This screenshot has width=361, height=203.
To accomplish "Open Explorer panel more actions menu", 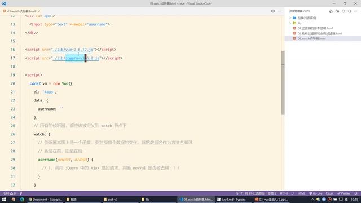I will tap(356, 11).
